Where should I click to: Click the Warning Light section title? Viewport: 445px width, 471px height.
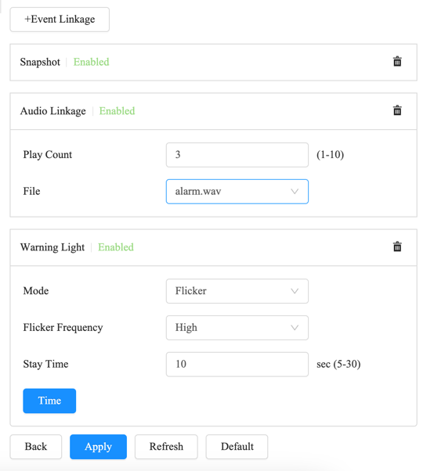(52, 247)
